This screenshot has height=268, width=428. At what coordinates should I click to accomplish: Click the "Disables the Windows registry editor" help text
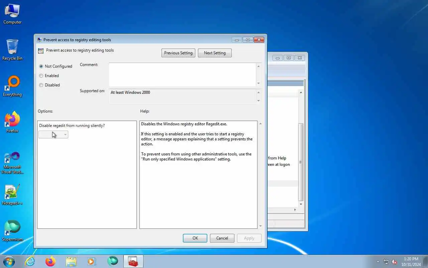tap(184, 124)
